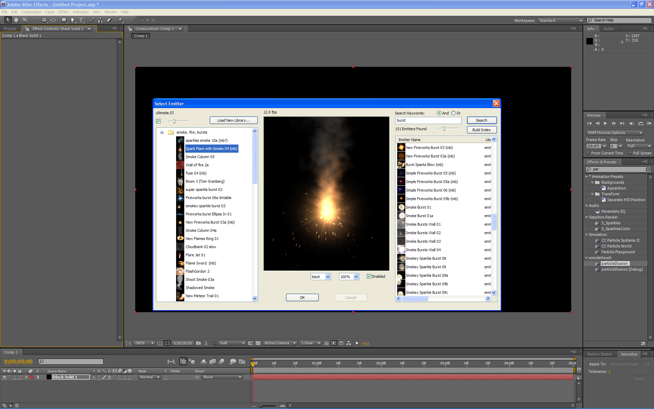Select the Horizontal Type tool
Screen dimensions: 654x409
(81, 20)
